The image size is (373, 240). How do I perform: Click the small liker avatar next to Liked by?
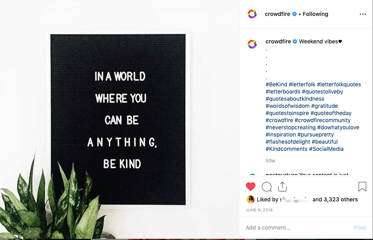pos(251,199)
